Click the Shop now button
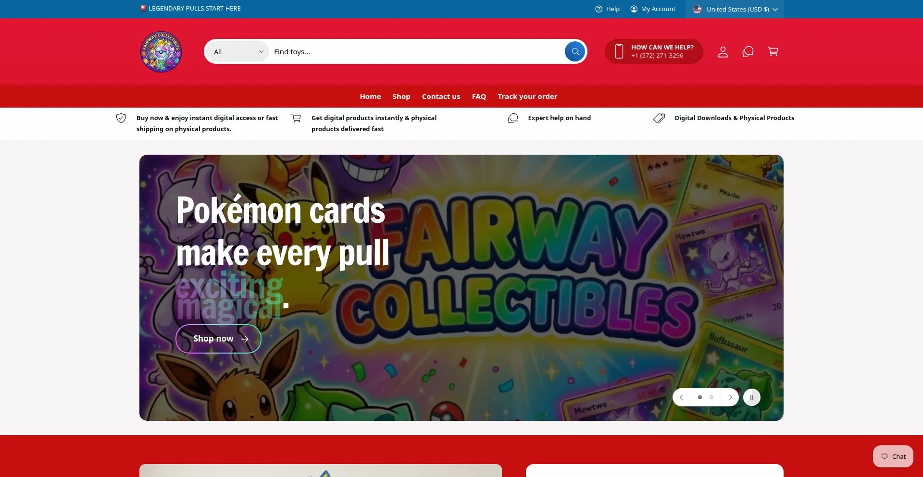 tap(218, 339)
